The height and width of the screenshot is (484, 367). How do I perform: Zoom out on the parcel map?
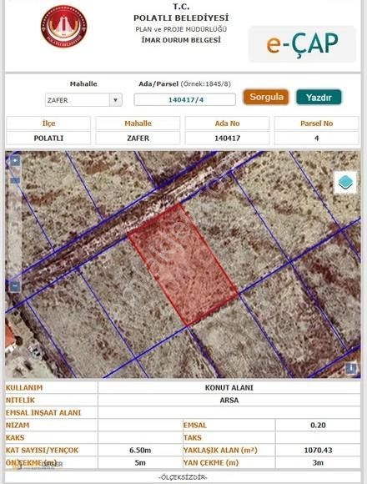pos(15,286)
